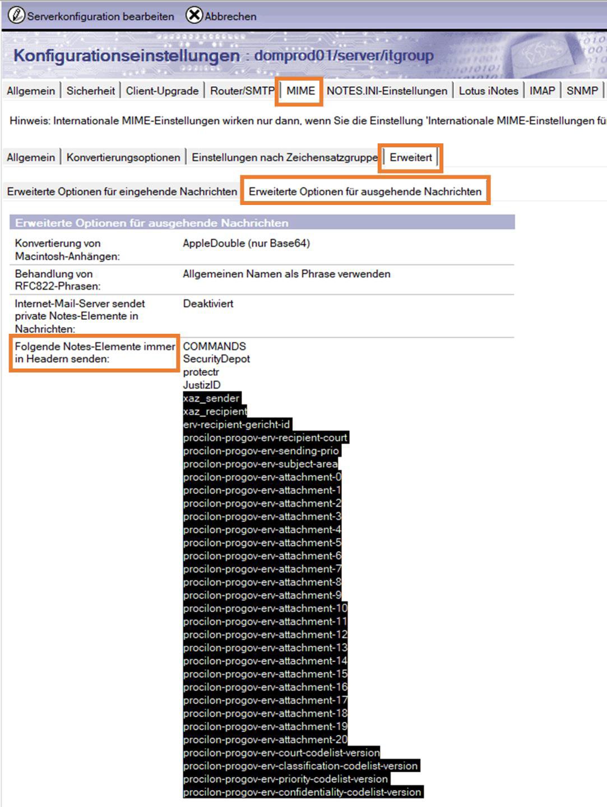Select Konvertierungsoptionen sub-tab

[123, 157]
